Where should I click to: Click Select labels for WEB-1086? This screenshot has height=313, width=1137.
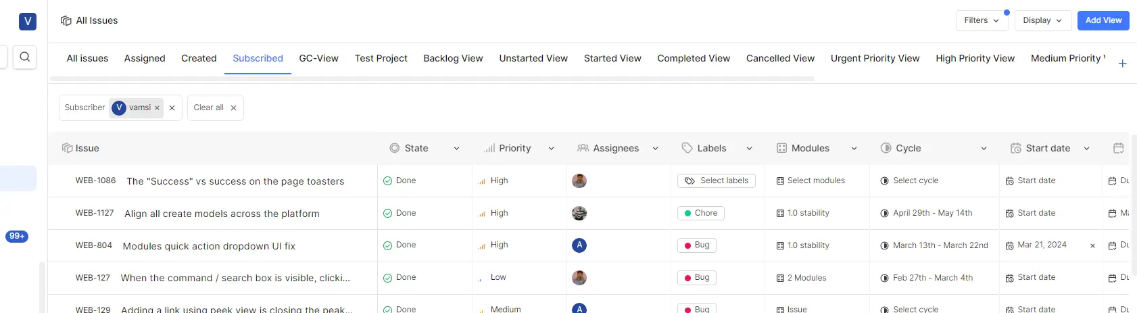point(717,180)
